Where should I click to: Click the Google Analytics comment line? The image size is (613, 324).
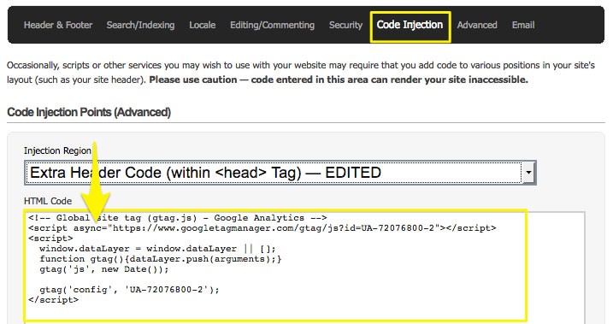[178, 218]
